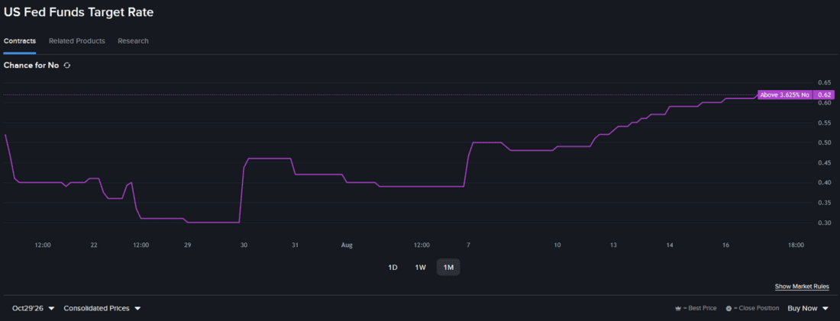840x321 pixels.
Task: Select the 1W chart range
Action: click(421, 268)
